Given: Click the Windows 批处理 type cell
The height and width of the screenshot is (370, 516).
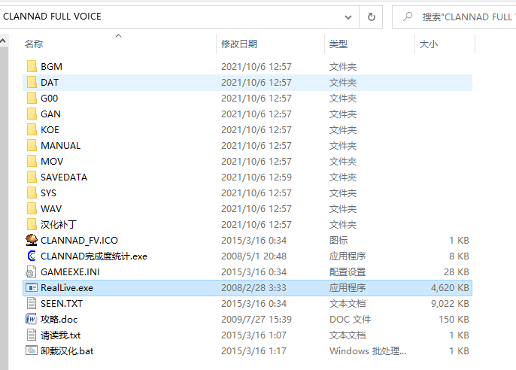Looking at the screenshot, I should 368,350.
